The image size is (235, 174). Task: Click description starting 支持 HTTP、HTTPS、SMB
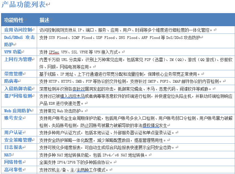point(130,81)
